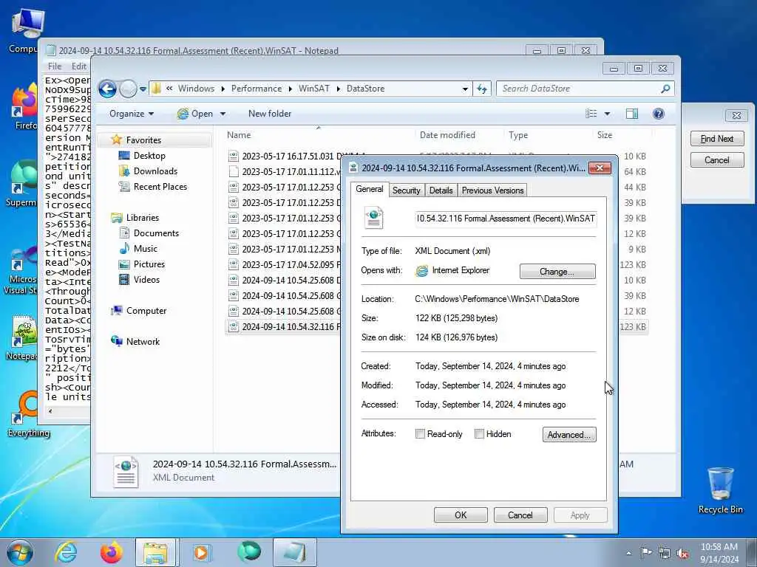Sort by the Date modified column header

458,135
